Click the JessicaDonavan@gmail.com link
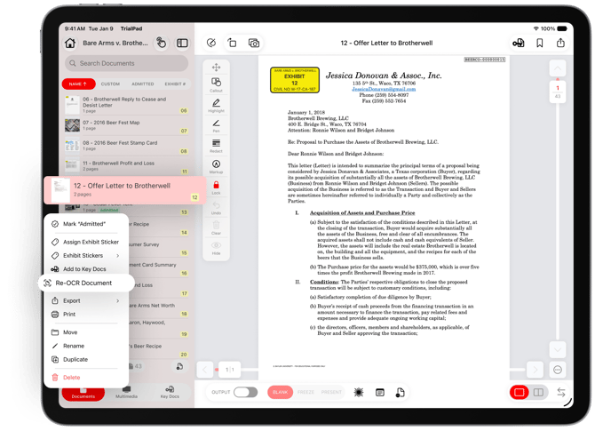Viewport: 595px width, 431px height. tap(384, 89)
